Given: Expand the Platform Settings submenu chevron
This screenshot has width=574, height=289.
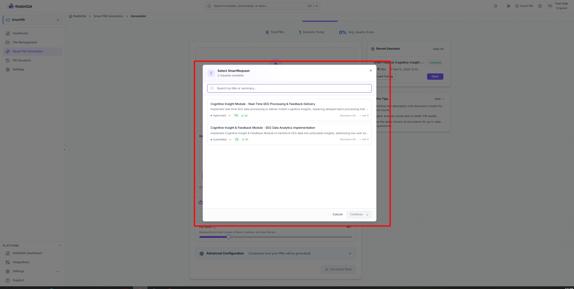Looking at the screenshot, I should coord(58,271).
